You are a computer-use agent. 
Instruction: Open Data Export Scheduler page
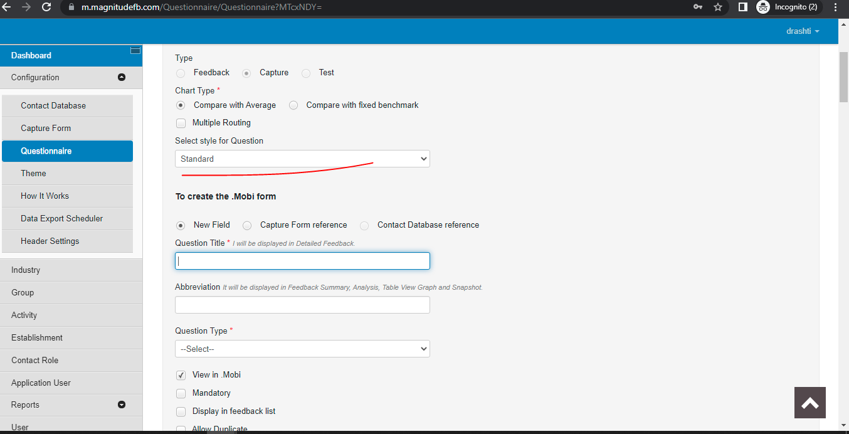[61, 218]
